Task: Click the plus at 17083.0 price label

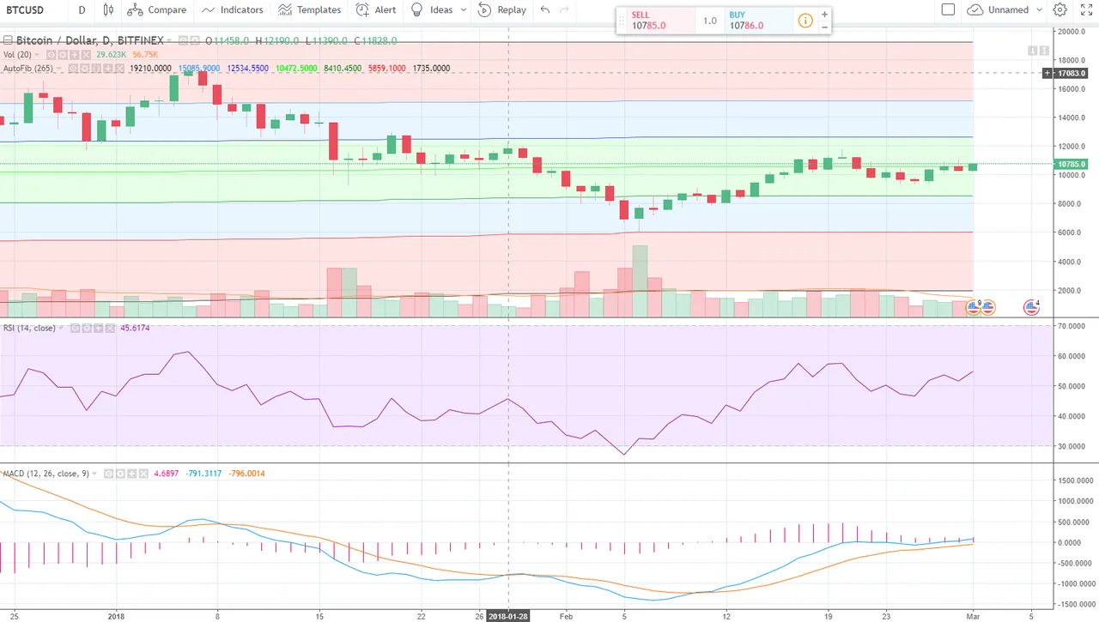Action: tap(1047, 73)
